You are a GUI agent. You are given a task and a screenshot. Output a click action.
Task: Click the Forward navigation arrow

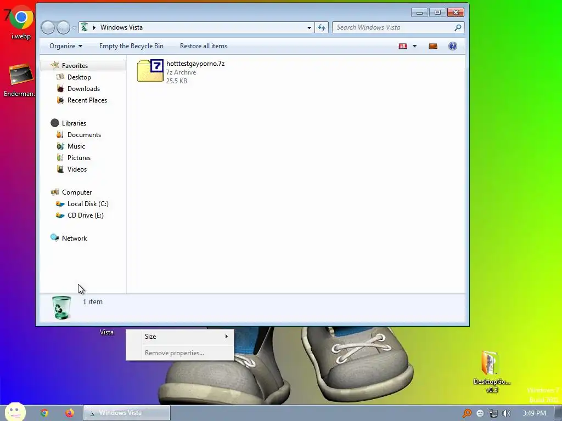64,27
